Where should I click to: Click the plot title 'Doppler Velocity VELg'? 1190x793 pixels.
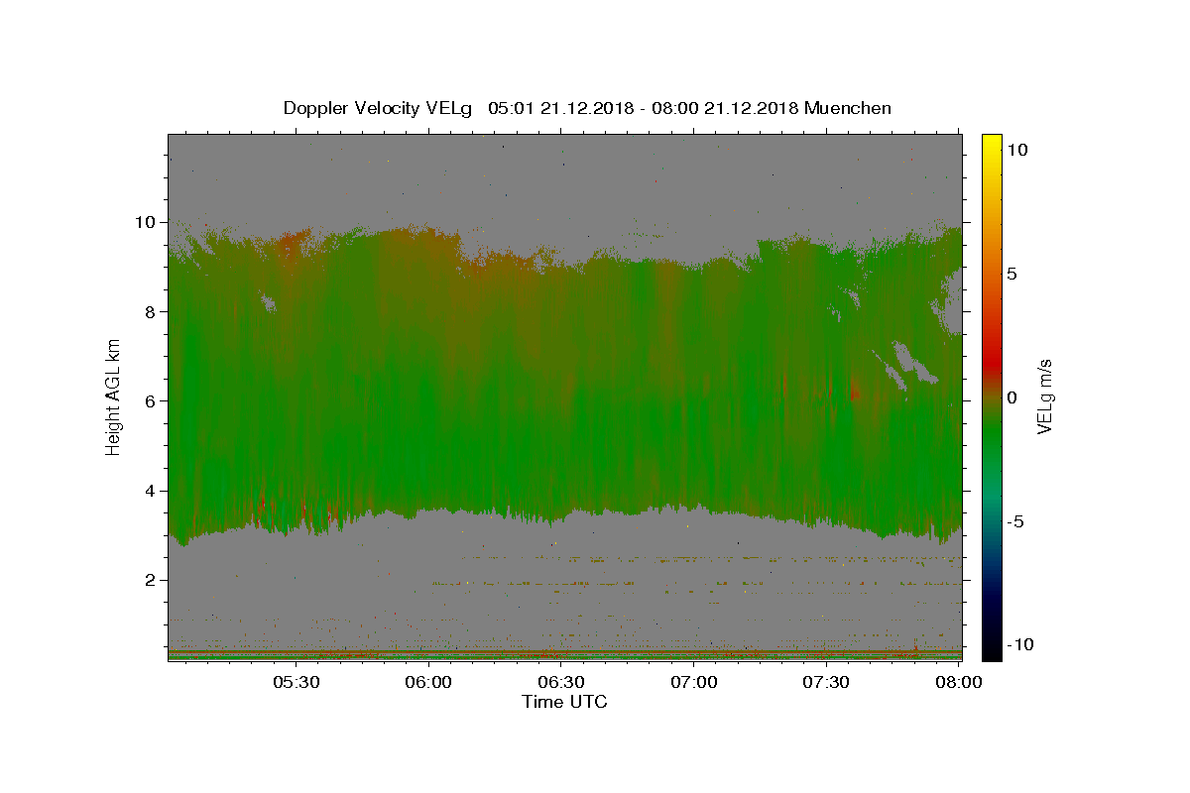point(378,108)
